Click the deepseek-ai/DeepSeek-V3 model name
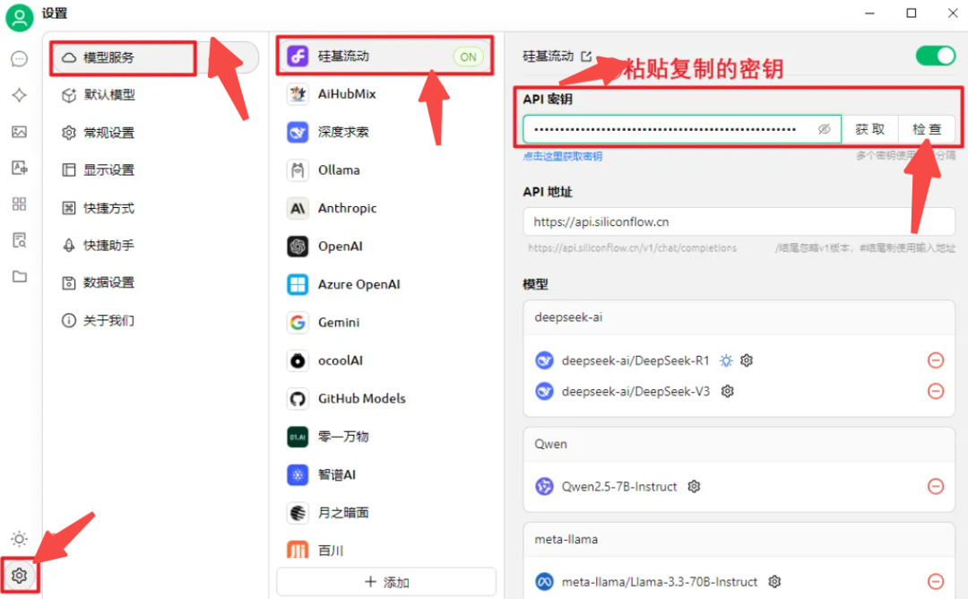Screen dimensions: 968x599 [x=635, y=391]
